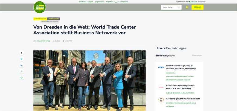Open Finanzbuchhalter job listing
This screenshot has width=237, height=111.
[181, 67]
